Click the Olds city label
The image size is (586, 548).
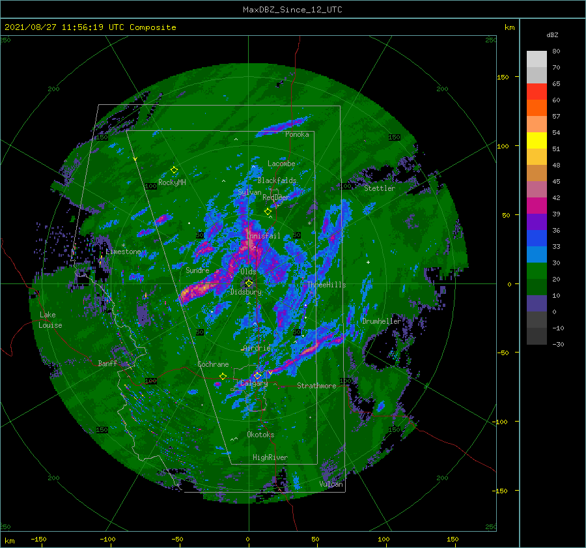[248, 272]
